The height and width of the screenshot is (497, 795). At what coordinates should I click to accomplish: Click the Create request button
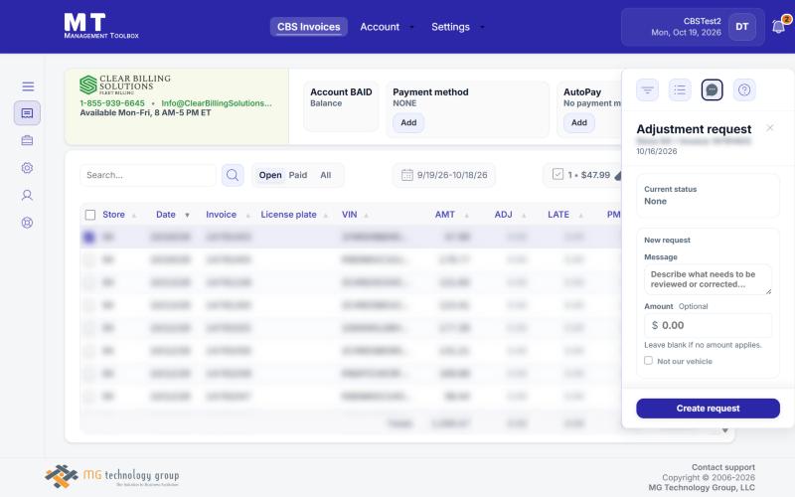tap(708, 409)
